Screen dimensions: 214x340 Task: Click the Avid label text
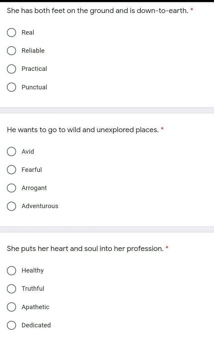point(28,151)
